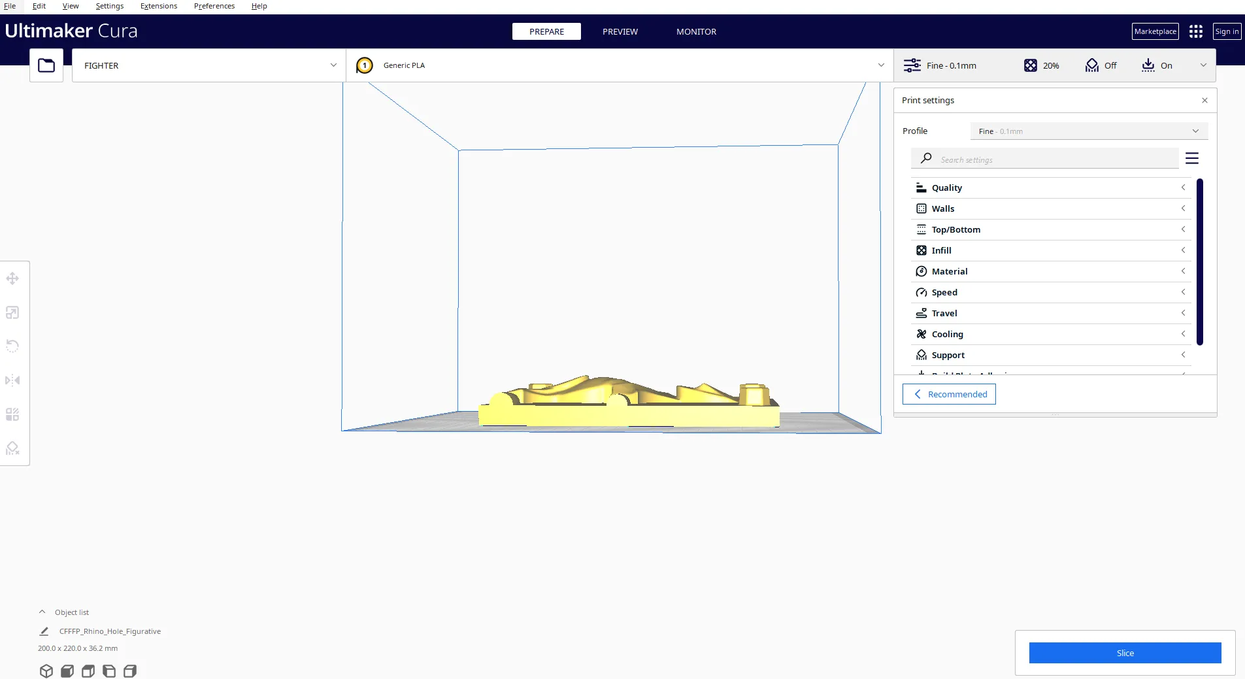Click the extruder 1 material icon

point(365,65)
